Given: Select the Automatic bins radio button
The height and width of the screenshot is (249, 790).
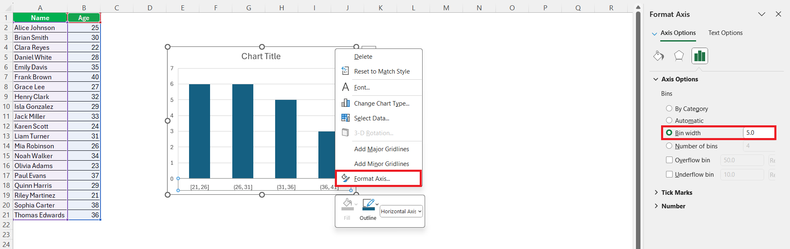Looking at the screenshot, I should (669, 120).
